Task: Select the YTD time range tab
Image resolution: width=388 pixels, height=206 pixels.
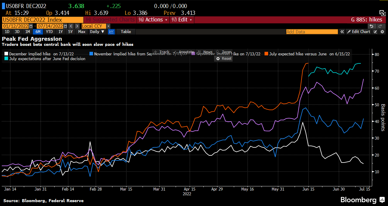Action: 49,32
